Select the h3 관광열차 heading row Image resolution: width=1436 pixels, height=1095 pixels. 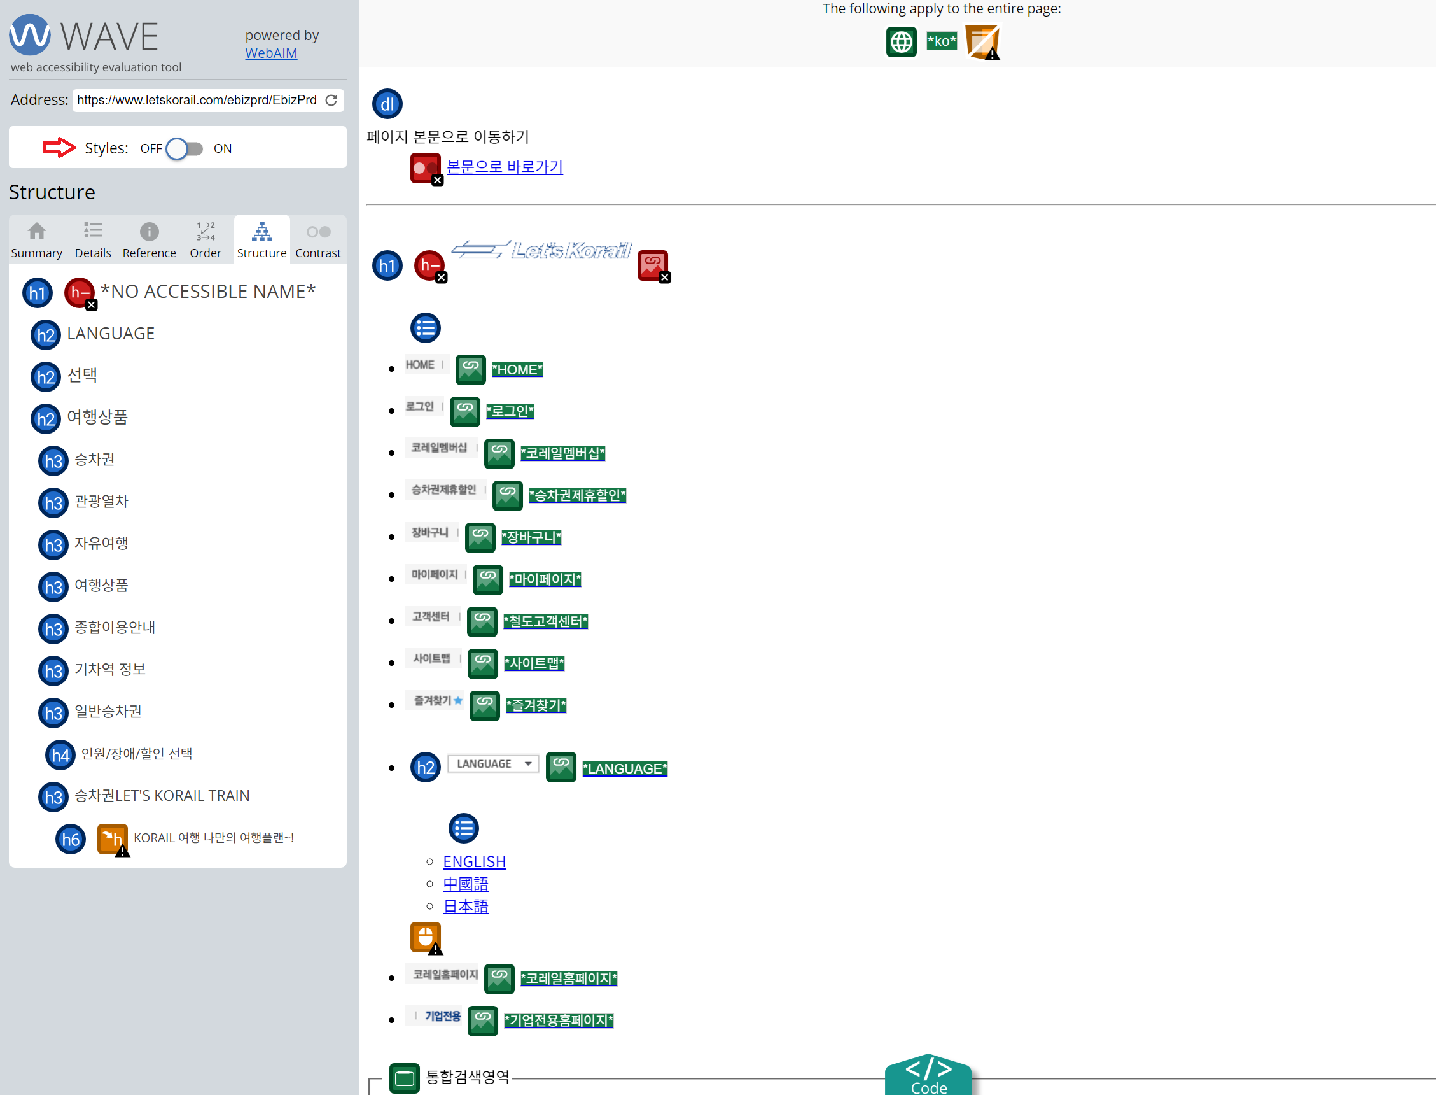click(83, 502)
